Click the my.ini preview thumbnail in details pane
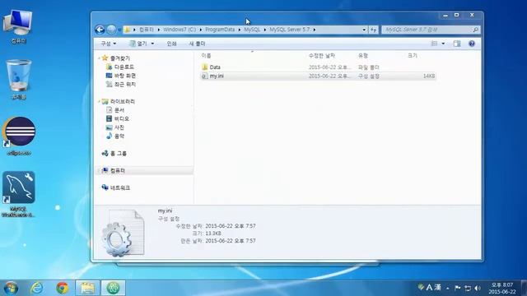This screenshot has width=527, height=296. 124,233
